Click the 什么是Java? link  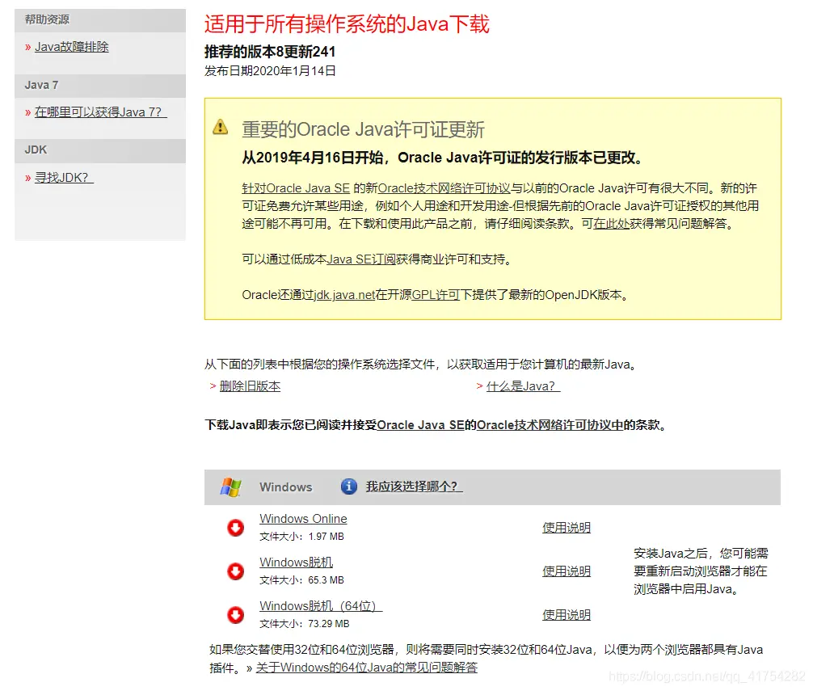click(523, 386)
